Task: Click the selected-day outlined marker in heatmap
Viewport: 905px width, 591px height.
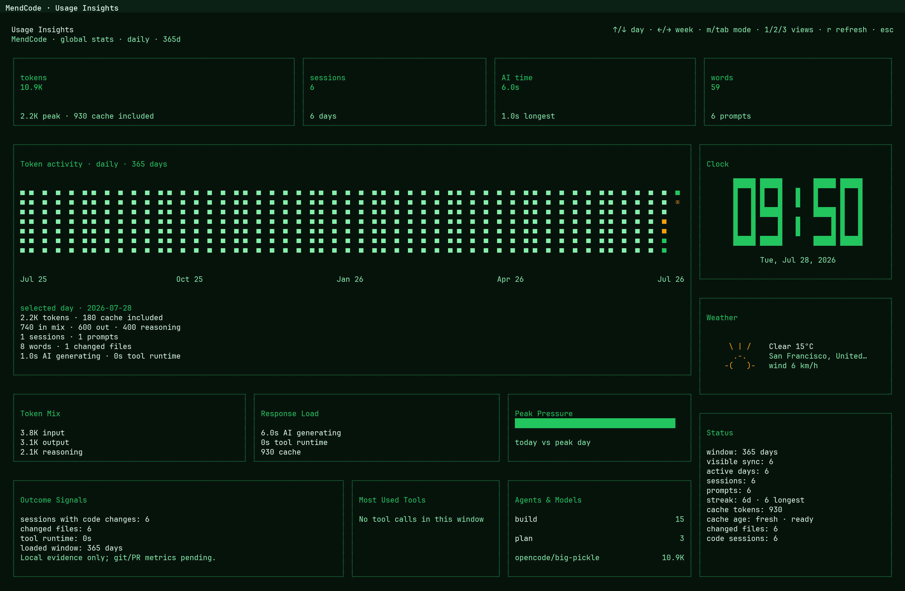Action: click(677, 202)
